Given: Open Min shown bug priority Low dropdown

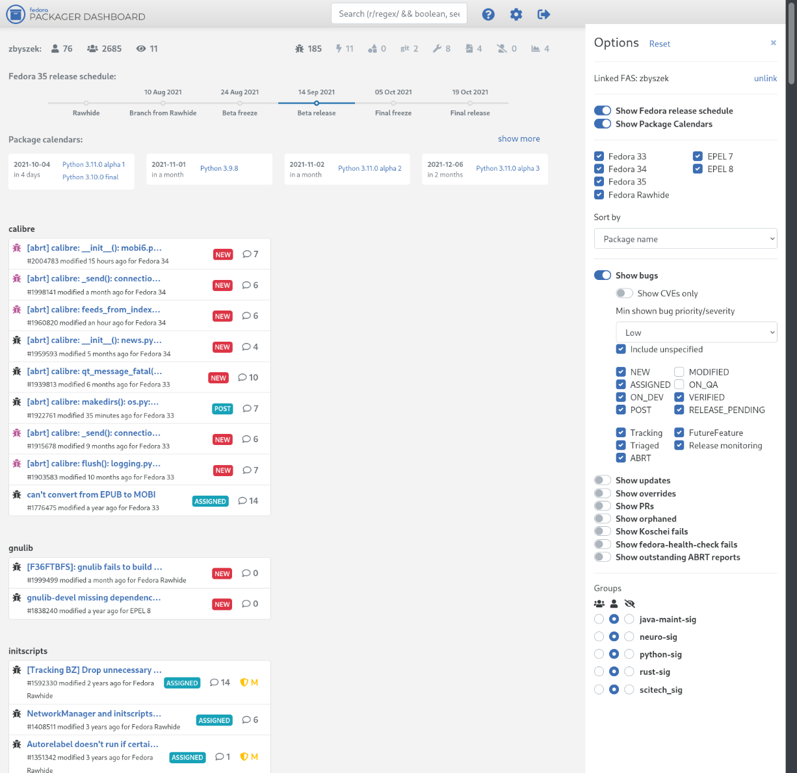Looking at the screenshot, I should point(696,332).
